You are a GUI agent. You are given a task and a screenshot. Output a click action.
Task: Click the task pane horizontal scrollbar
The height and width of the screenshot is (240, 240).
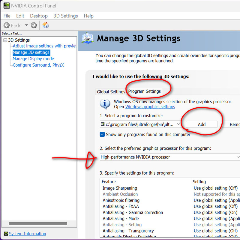pyautogui.click(x=38, y=223)
